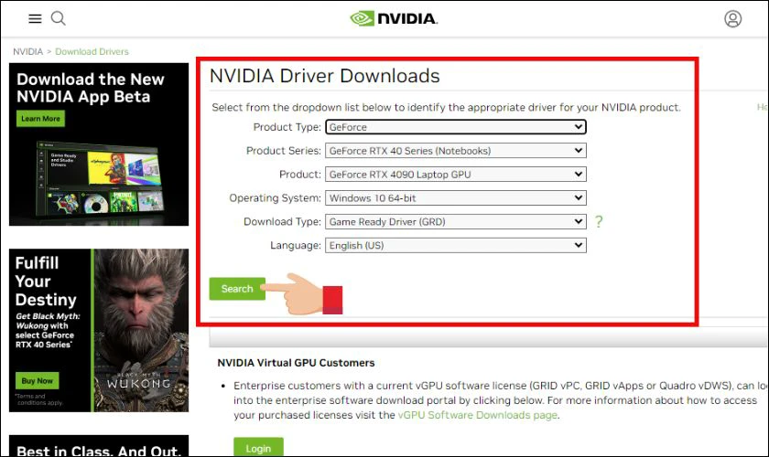Open the user account profile icon
Viewport: 769px width, 457px height.
pyautogui.click(x=732, y=18)
